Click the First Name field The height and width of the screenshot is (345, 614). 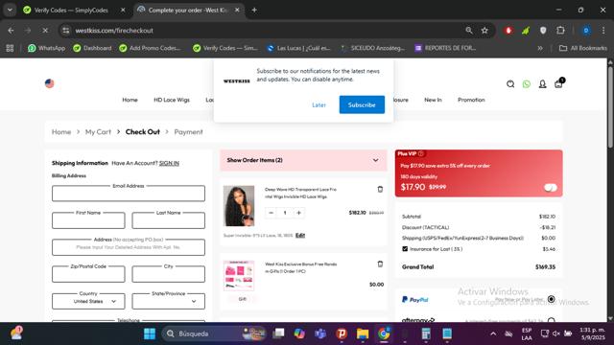(88, 220)
